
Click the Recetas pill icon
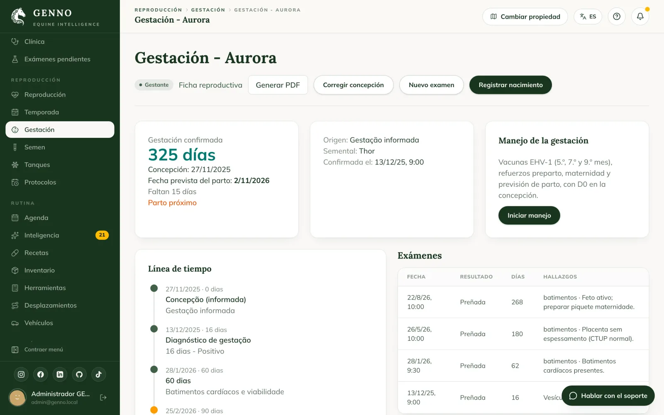[15, 253]
